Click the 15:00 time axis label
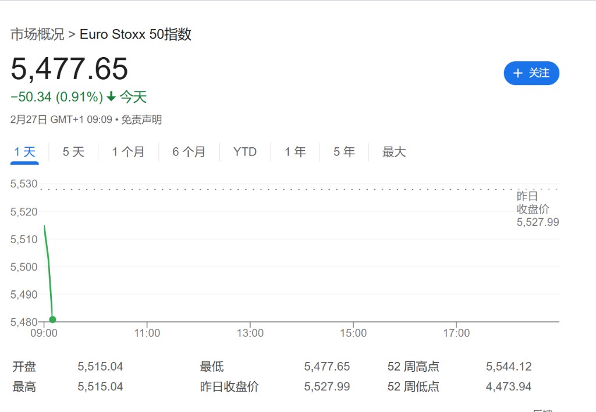The height and width of the screenshot is (412, 596). click(x=353, y=333)
